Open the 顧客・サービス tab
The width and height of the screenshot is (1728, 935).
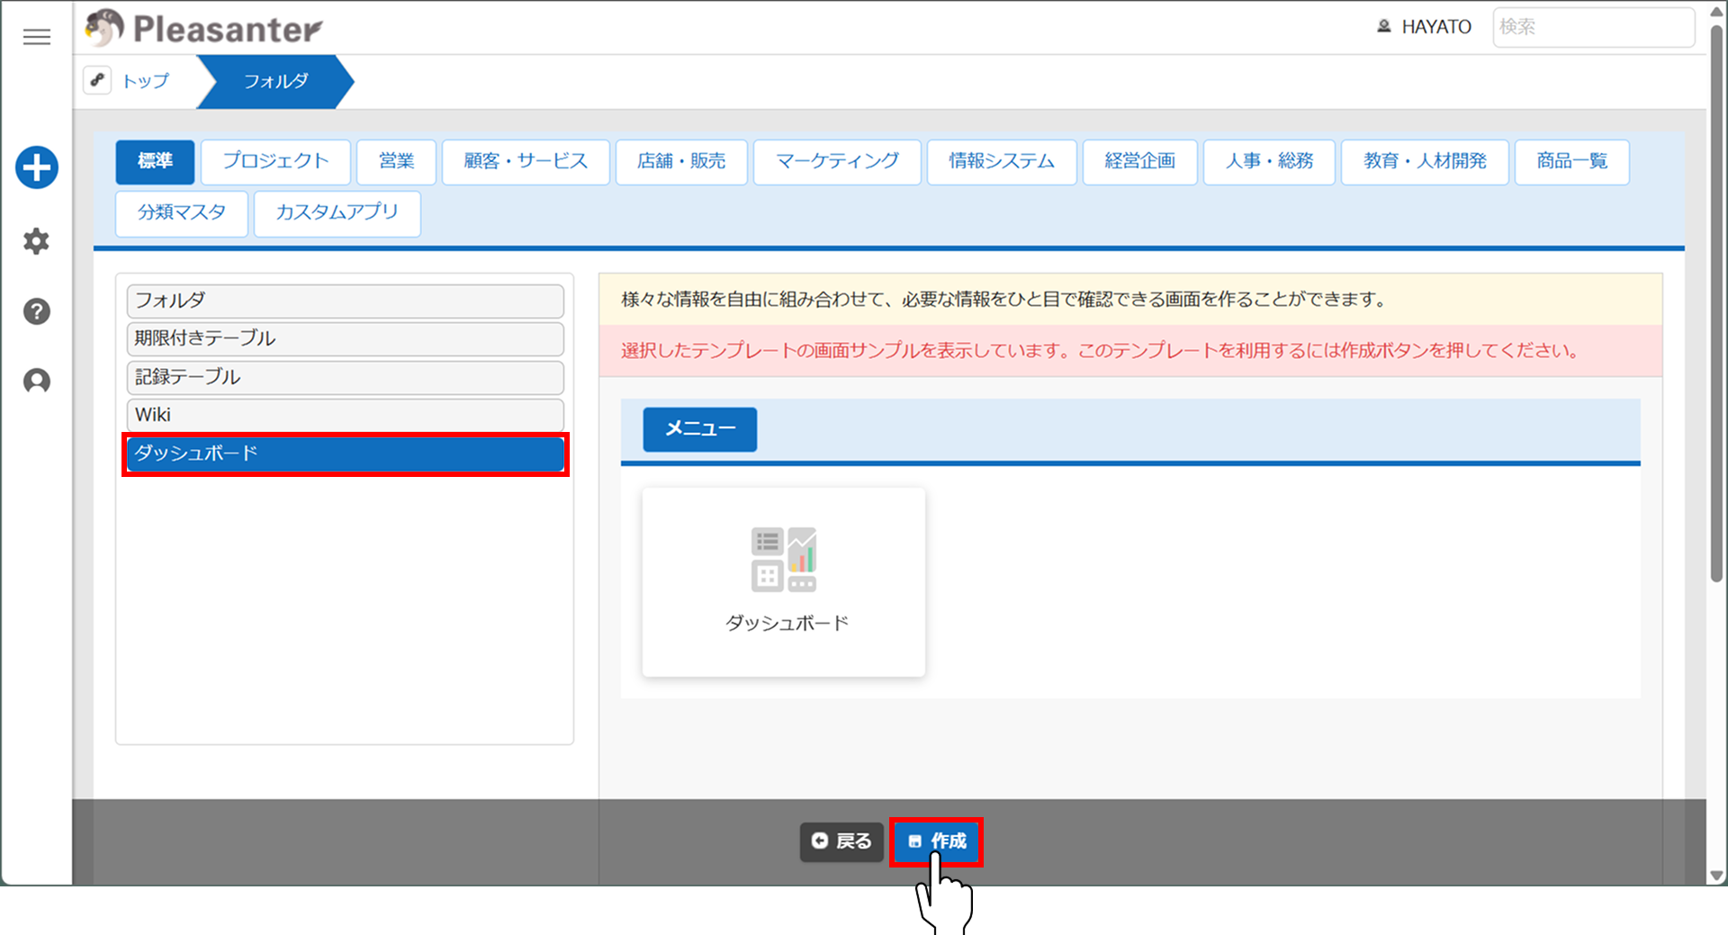[526, 162]
